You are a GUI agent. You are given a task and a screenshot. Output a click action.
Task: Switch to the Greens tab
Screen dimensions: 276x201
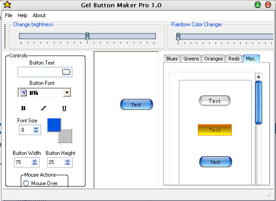(191, 59)
